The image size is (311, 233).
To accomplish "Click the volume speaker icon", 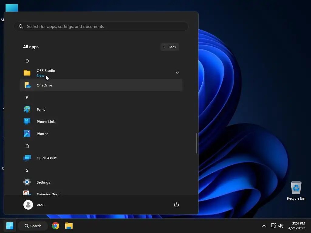I will (281, 226).
